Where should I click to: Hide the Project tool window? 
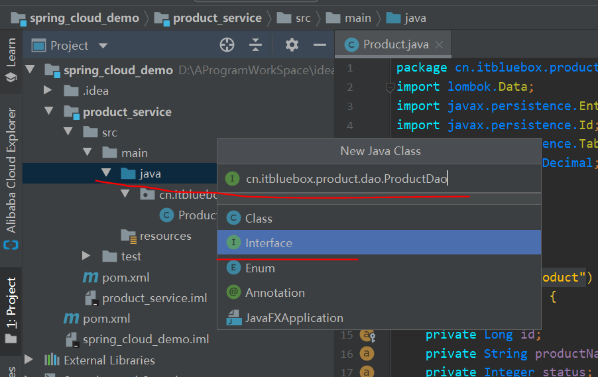320,45
